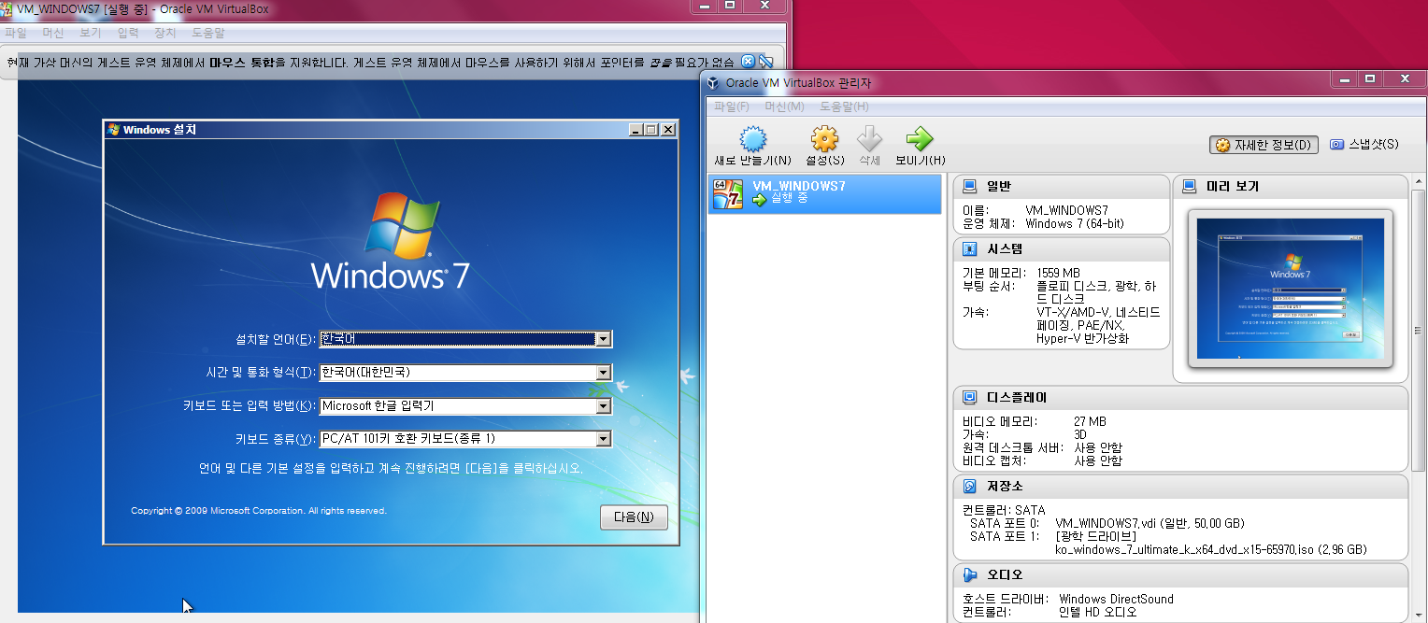This screenshot has height=623, width=1428.
Task: Open Input (입력) menu in VM window
Action: pyautogui.click(x=128, y=33)
